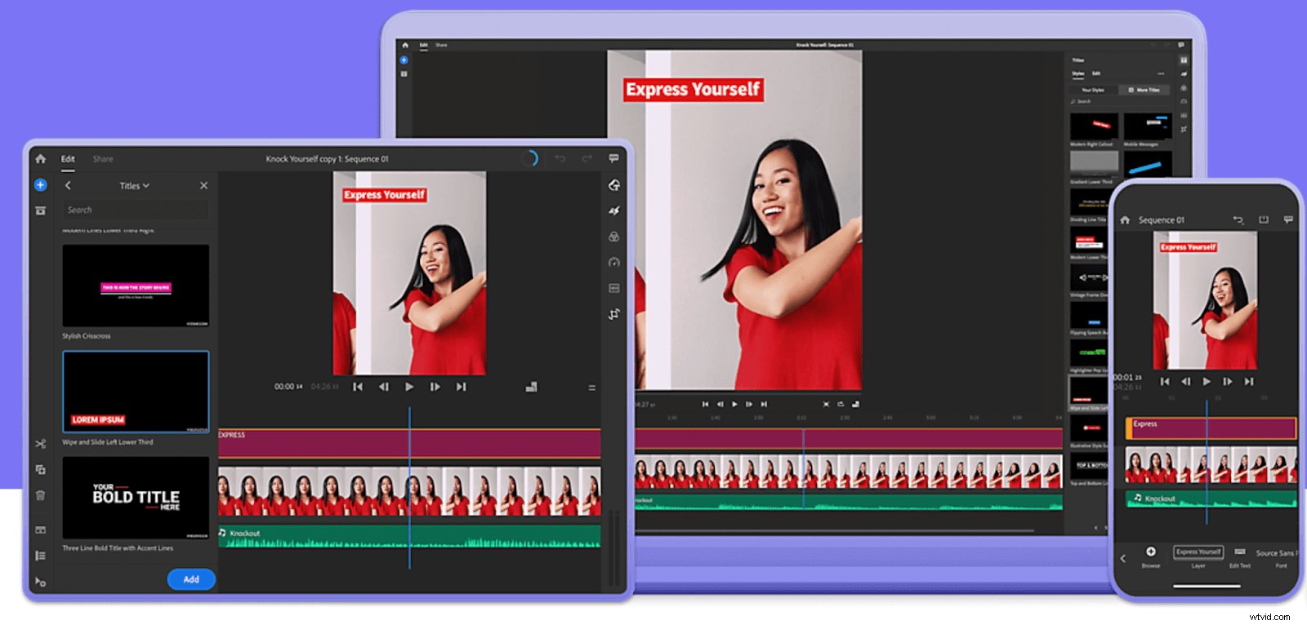Select the Express title clip on phone timeline
This screenshot has height=625, width=1307.
(1211, 428)
